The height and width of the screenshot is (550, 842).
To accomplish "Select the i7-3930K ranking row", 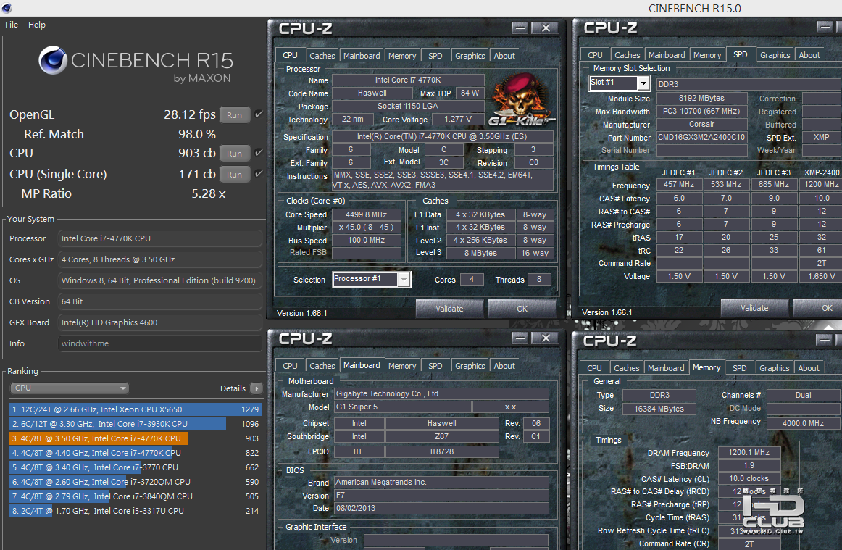I will [136, 424].
